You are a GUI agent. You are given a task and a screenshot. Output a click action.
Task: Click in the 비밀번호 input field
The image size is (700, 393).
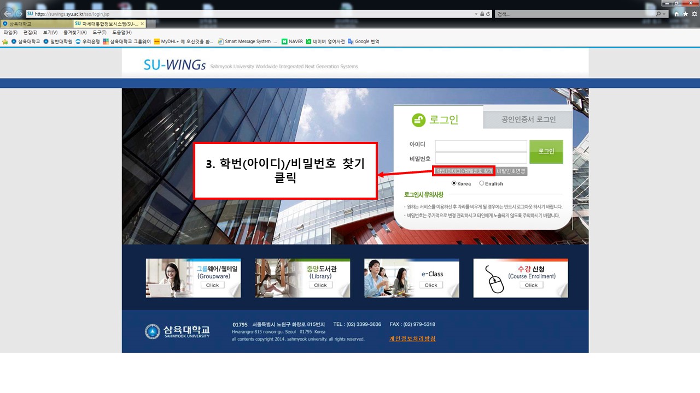(x=481, y=158)
